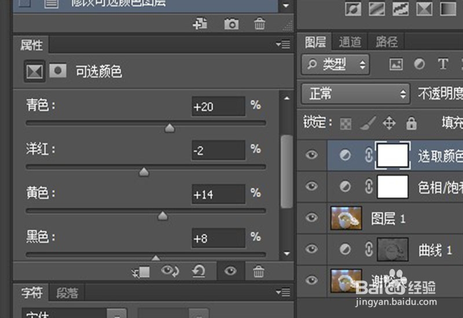Image resolution: width=463 pixels, height=318 pixels.
Task: Select the 属性 tab
Action: [31, 45]
